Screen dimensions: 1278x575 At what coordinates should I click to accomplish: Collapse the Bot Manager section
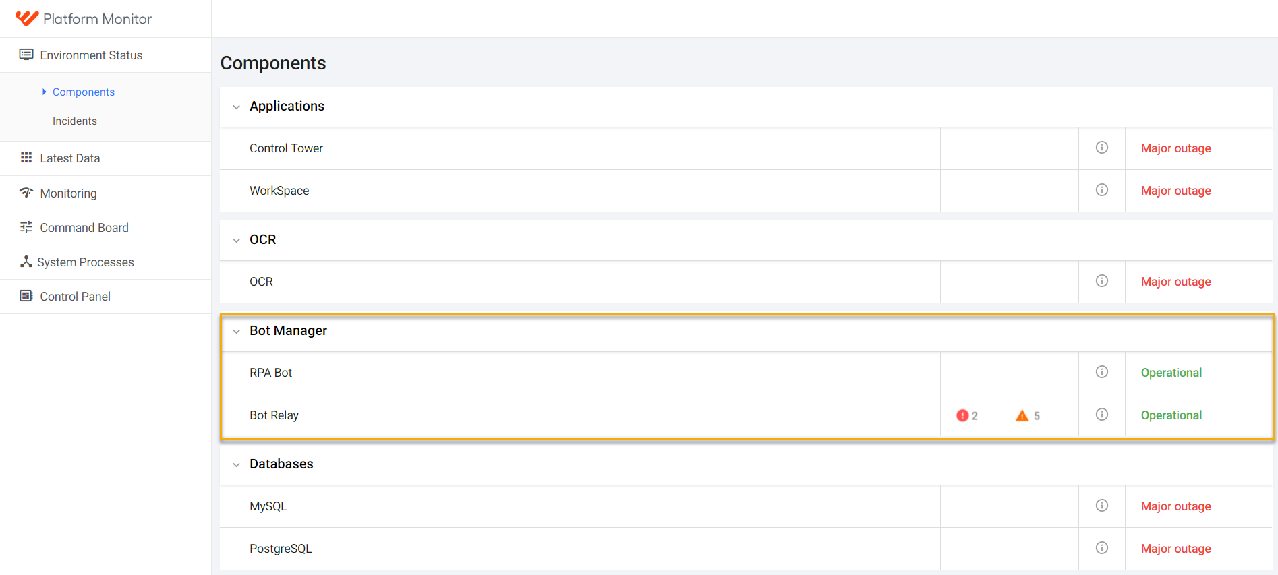pos(236,331)
